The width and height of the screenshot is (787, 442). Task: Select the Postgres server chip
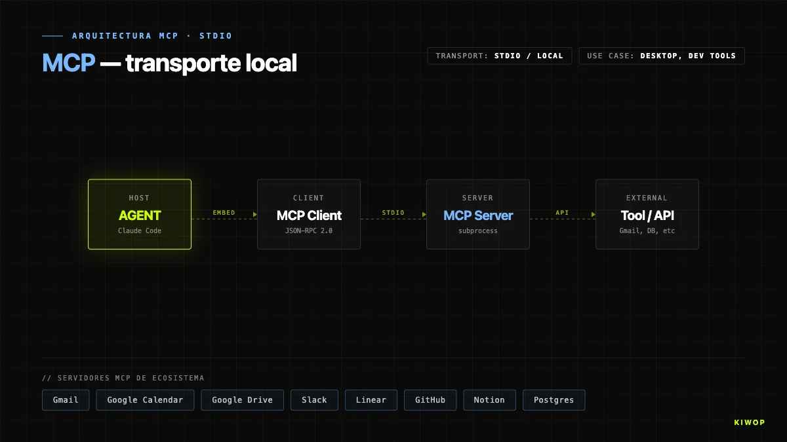pos(554,400)
